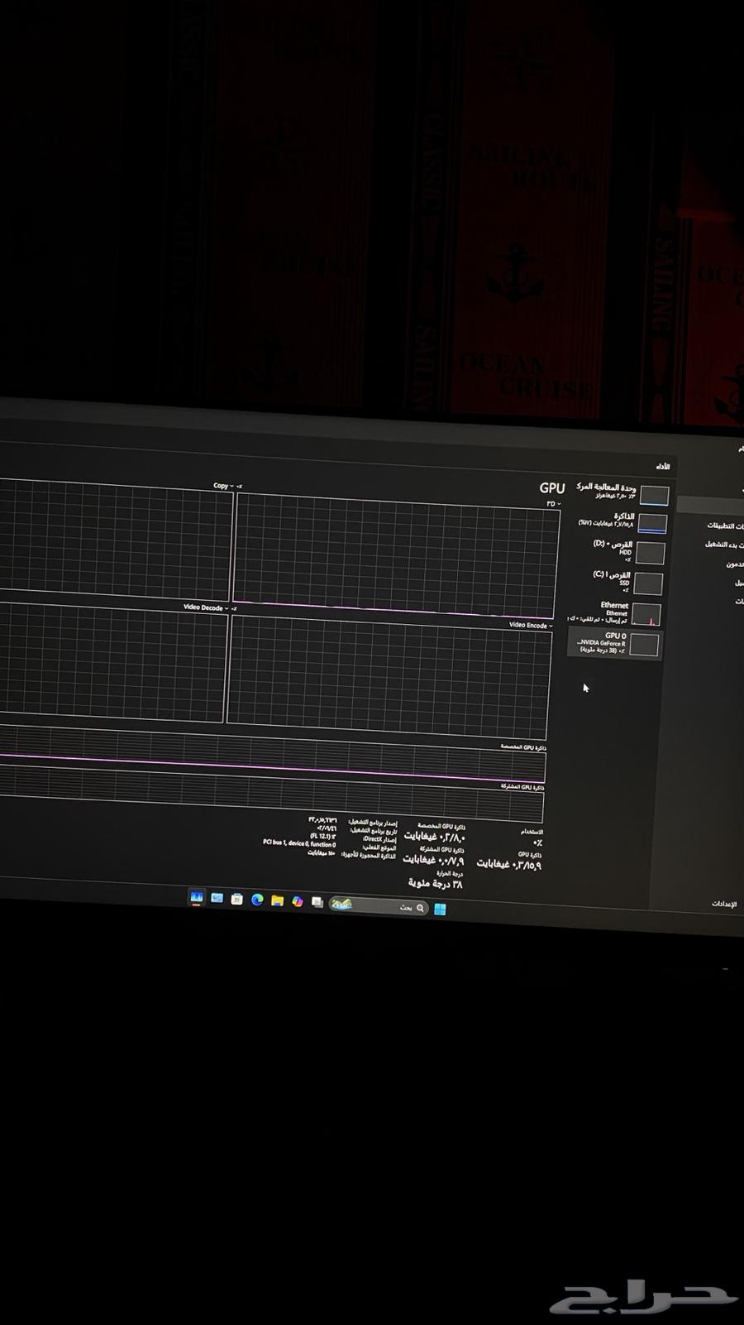Open Task View from the taskbar

point(317,903)
